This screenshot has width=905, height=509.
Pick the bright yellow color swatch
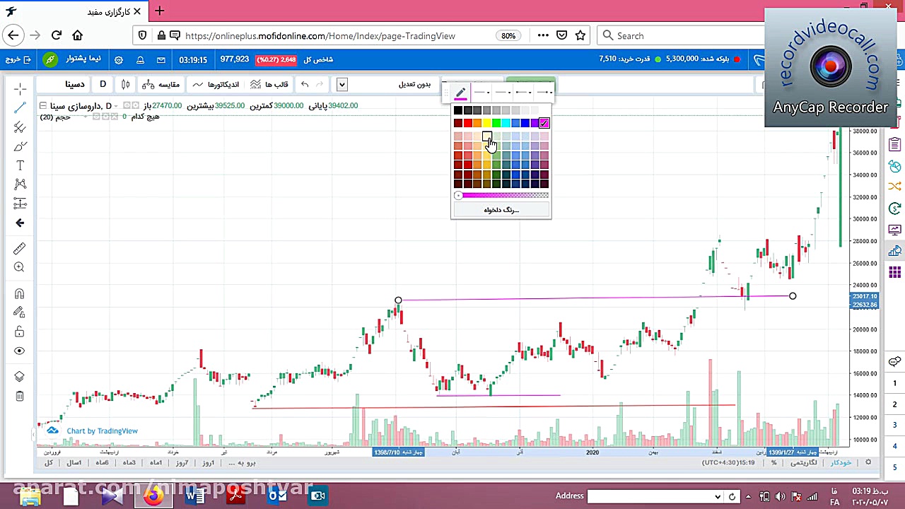pos(487,123)
